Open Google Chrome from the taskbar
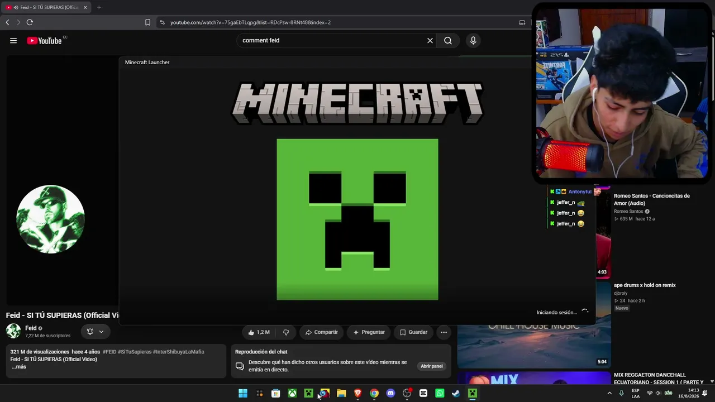 click(374, 393)
